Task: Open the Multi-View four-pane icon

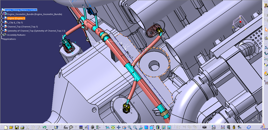Action: [x=146, y=127]
